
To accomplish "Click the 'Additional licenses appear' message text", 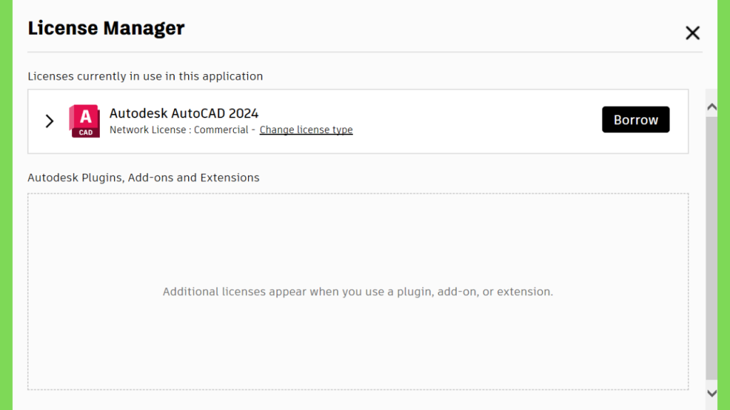I will coord(358,291).
